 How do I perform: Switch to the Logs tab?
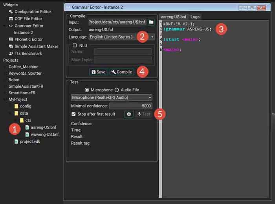pos(195,17)
